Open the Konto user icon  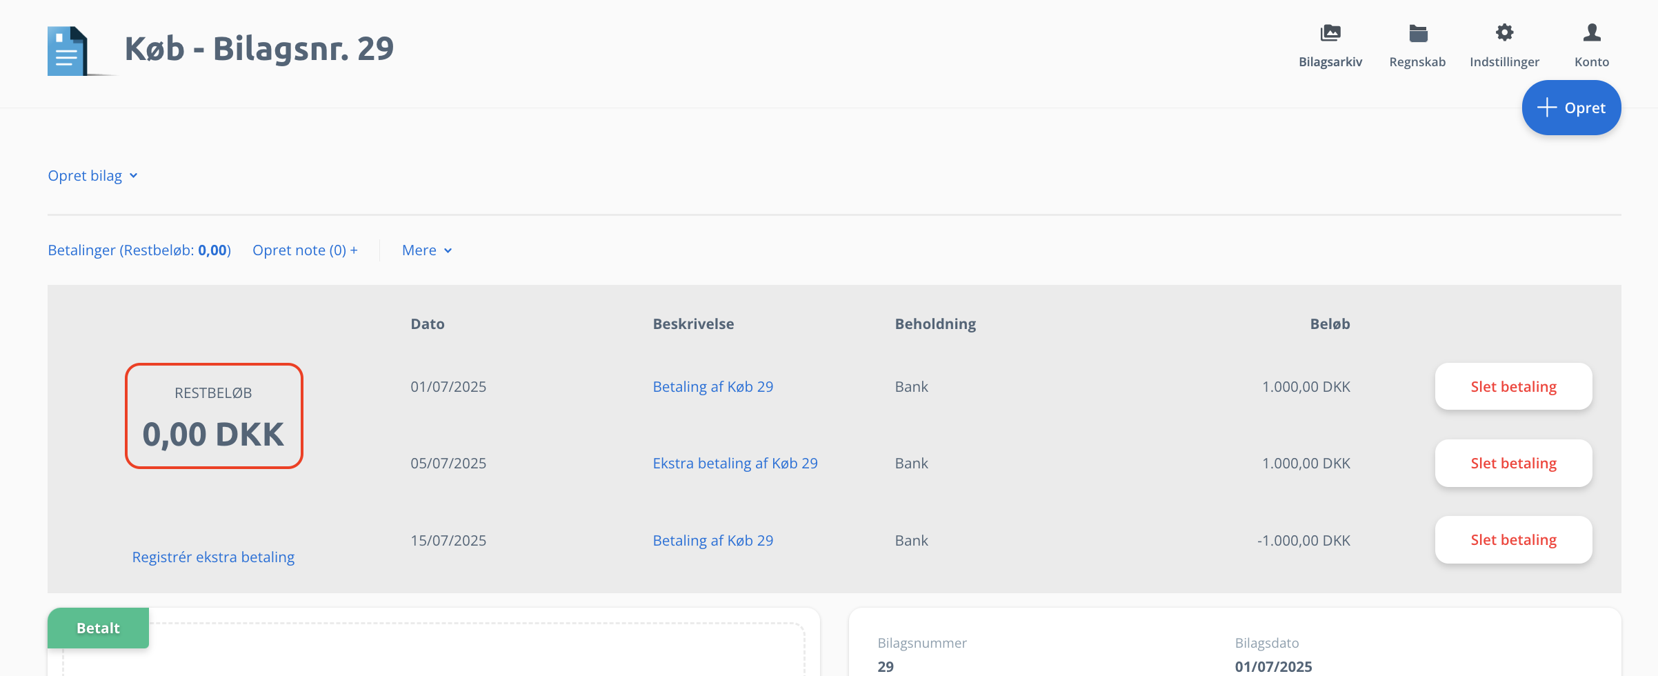[x=1592, y=32]
